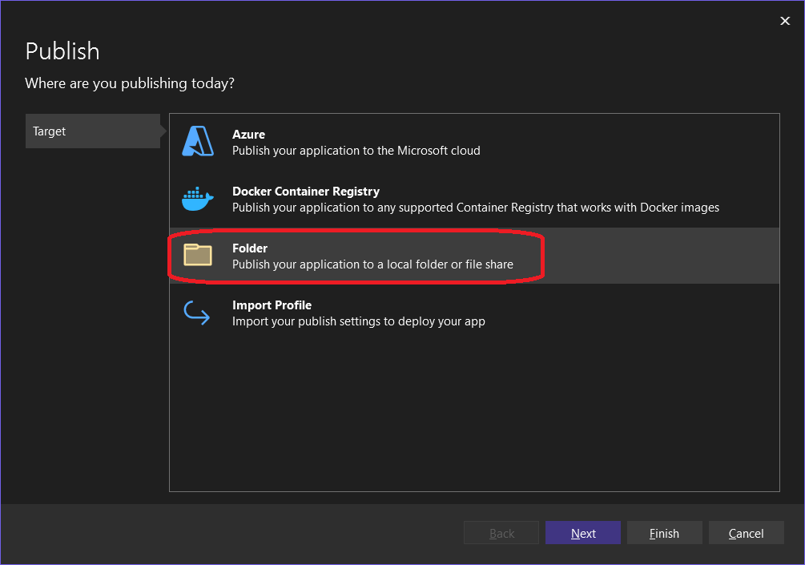This screenshot has height=565, width=805.
Task: Select the Docker whale icon
Action: click(x=197, y=199)
